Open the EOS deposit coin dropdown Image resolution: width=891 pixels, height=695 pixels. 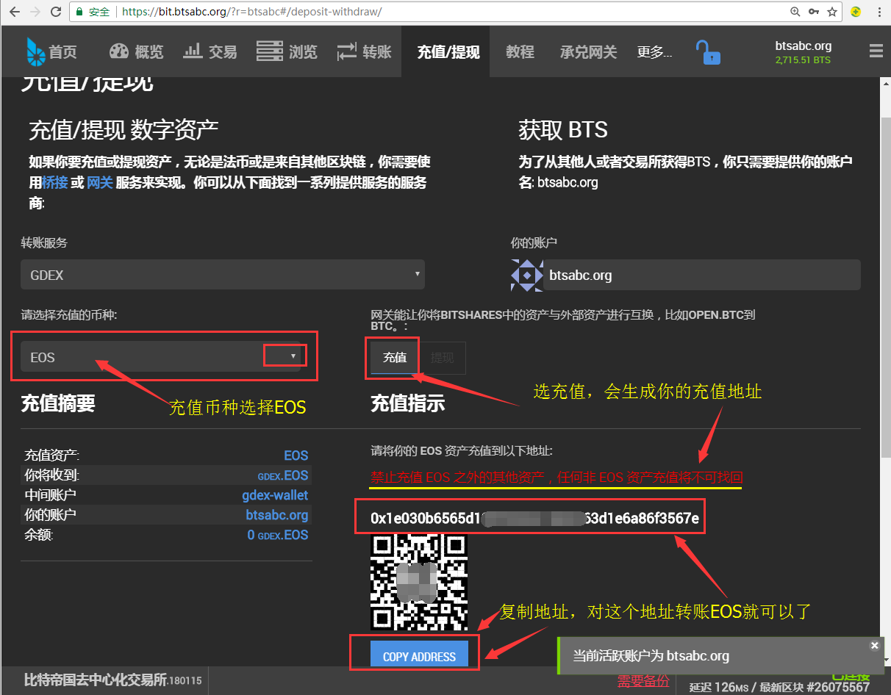(160, 357)
